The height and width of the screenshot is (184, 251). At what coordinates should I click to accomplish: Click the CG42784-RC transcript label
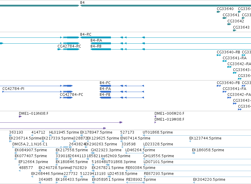[69, 46]
